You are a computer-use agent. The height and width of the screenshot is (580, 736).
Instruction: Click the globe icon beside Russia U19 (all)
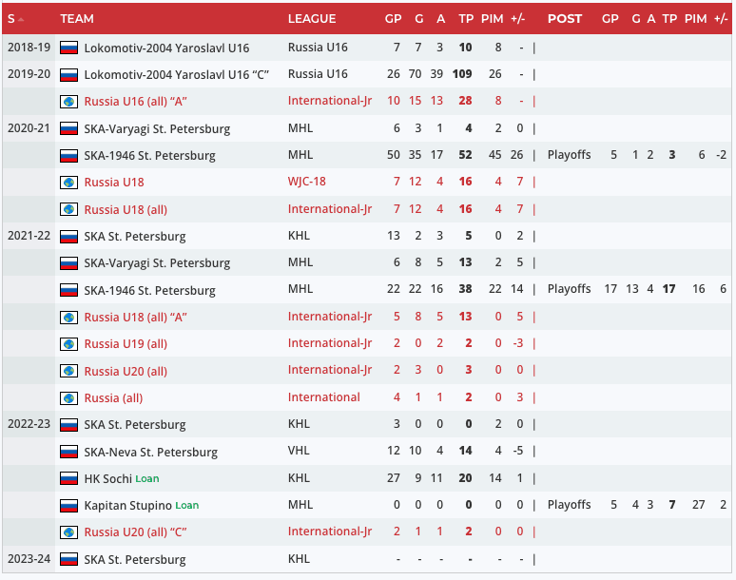[68, 344]
